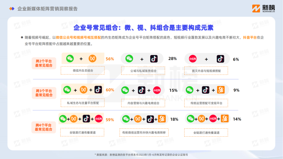Click the Douyin icon in the 60% combination
Viewport: 283px width, 159px height.
pyautogui.click(x=98, y=90)
